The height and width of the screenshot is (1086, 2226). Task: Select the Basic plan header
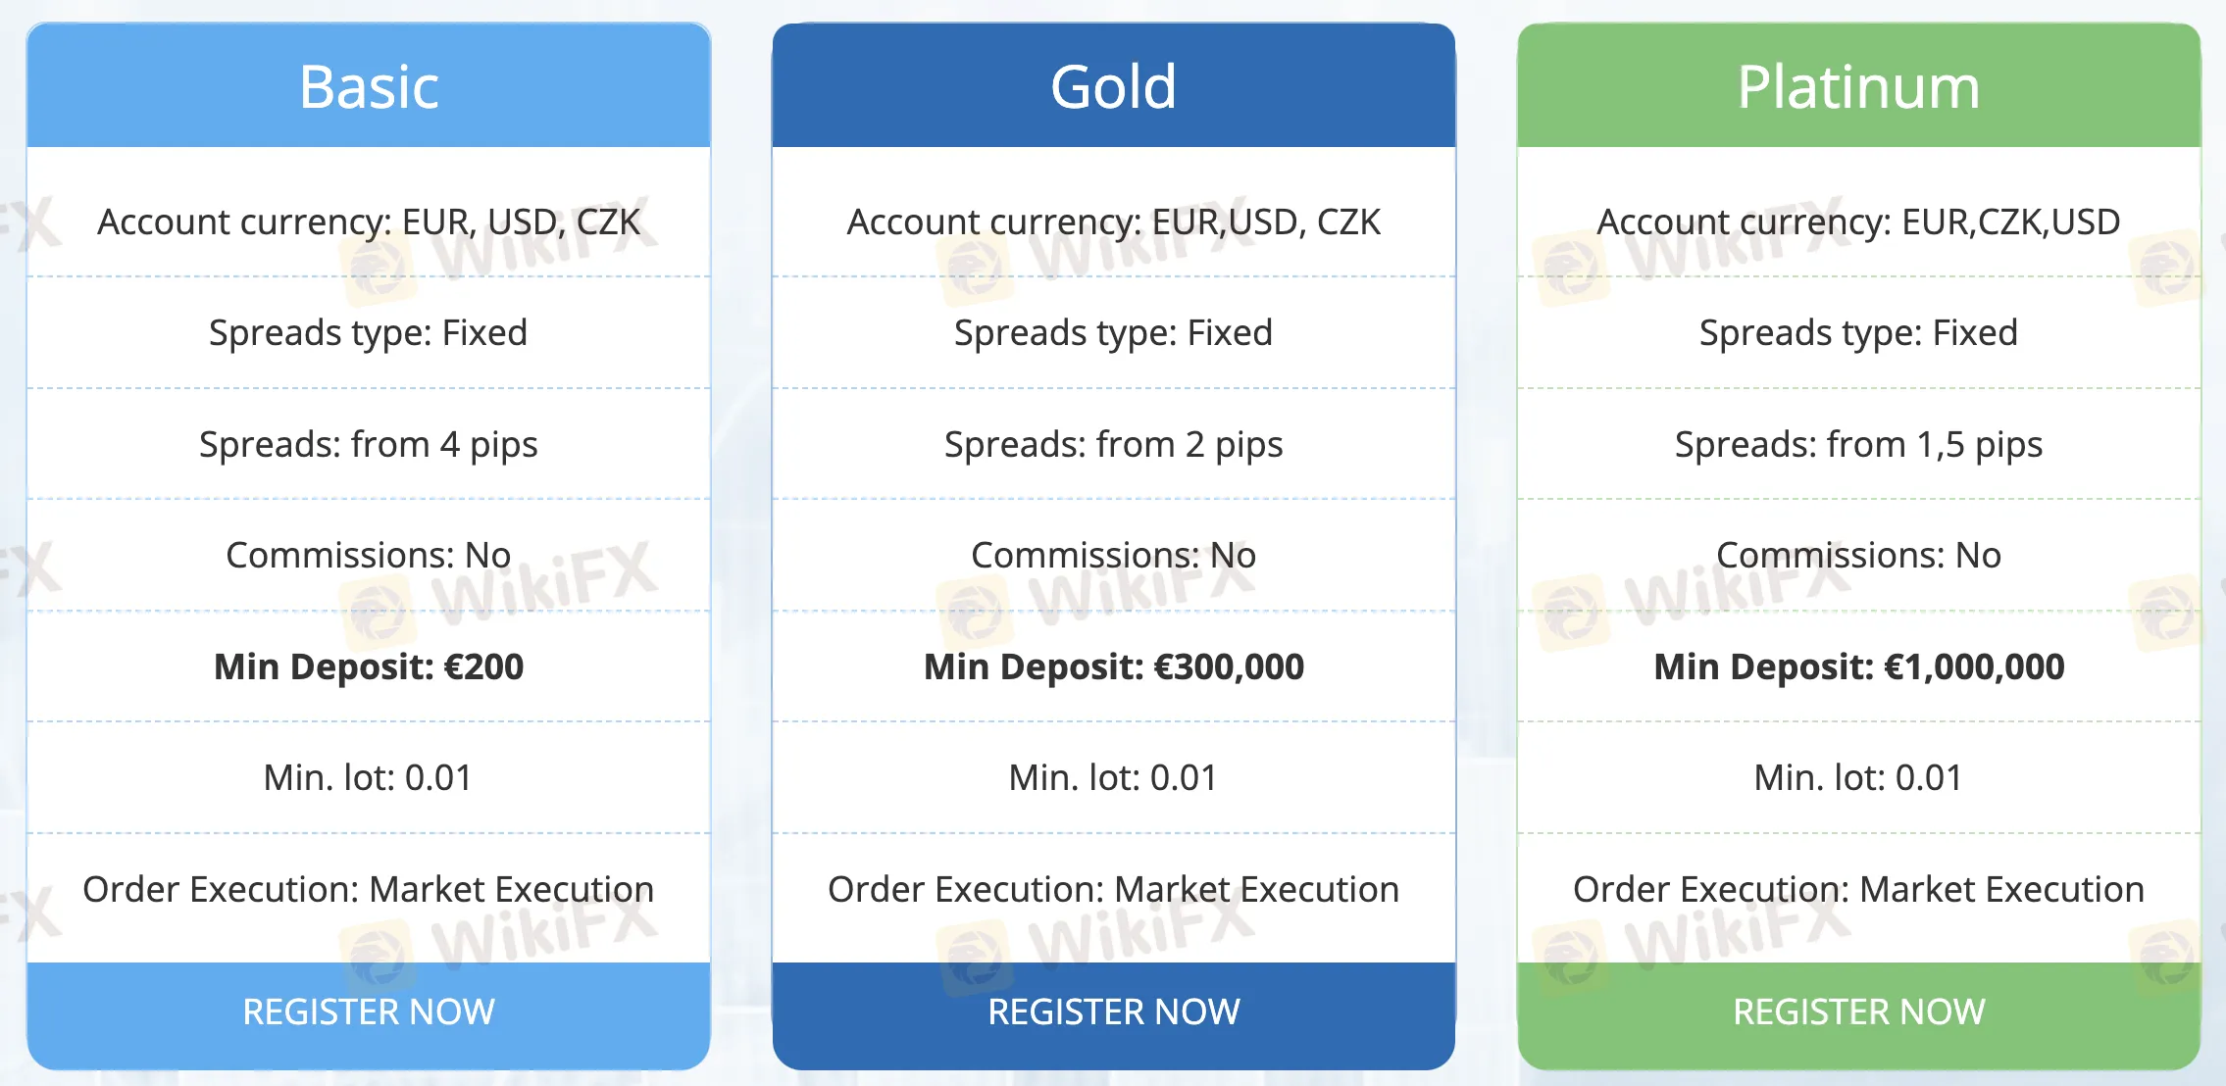coord(369,86)
